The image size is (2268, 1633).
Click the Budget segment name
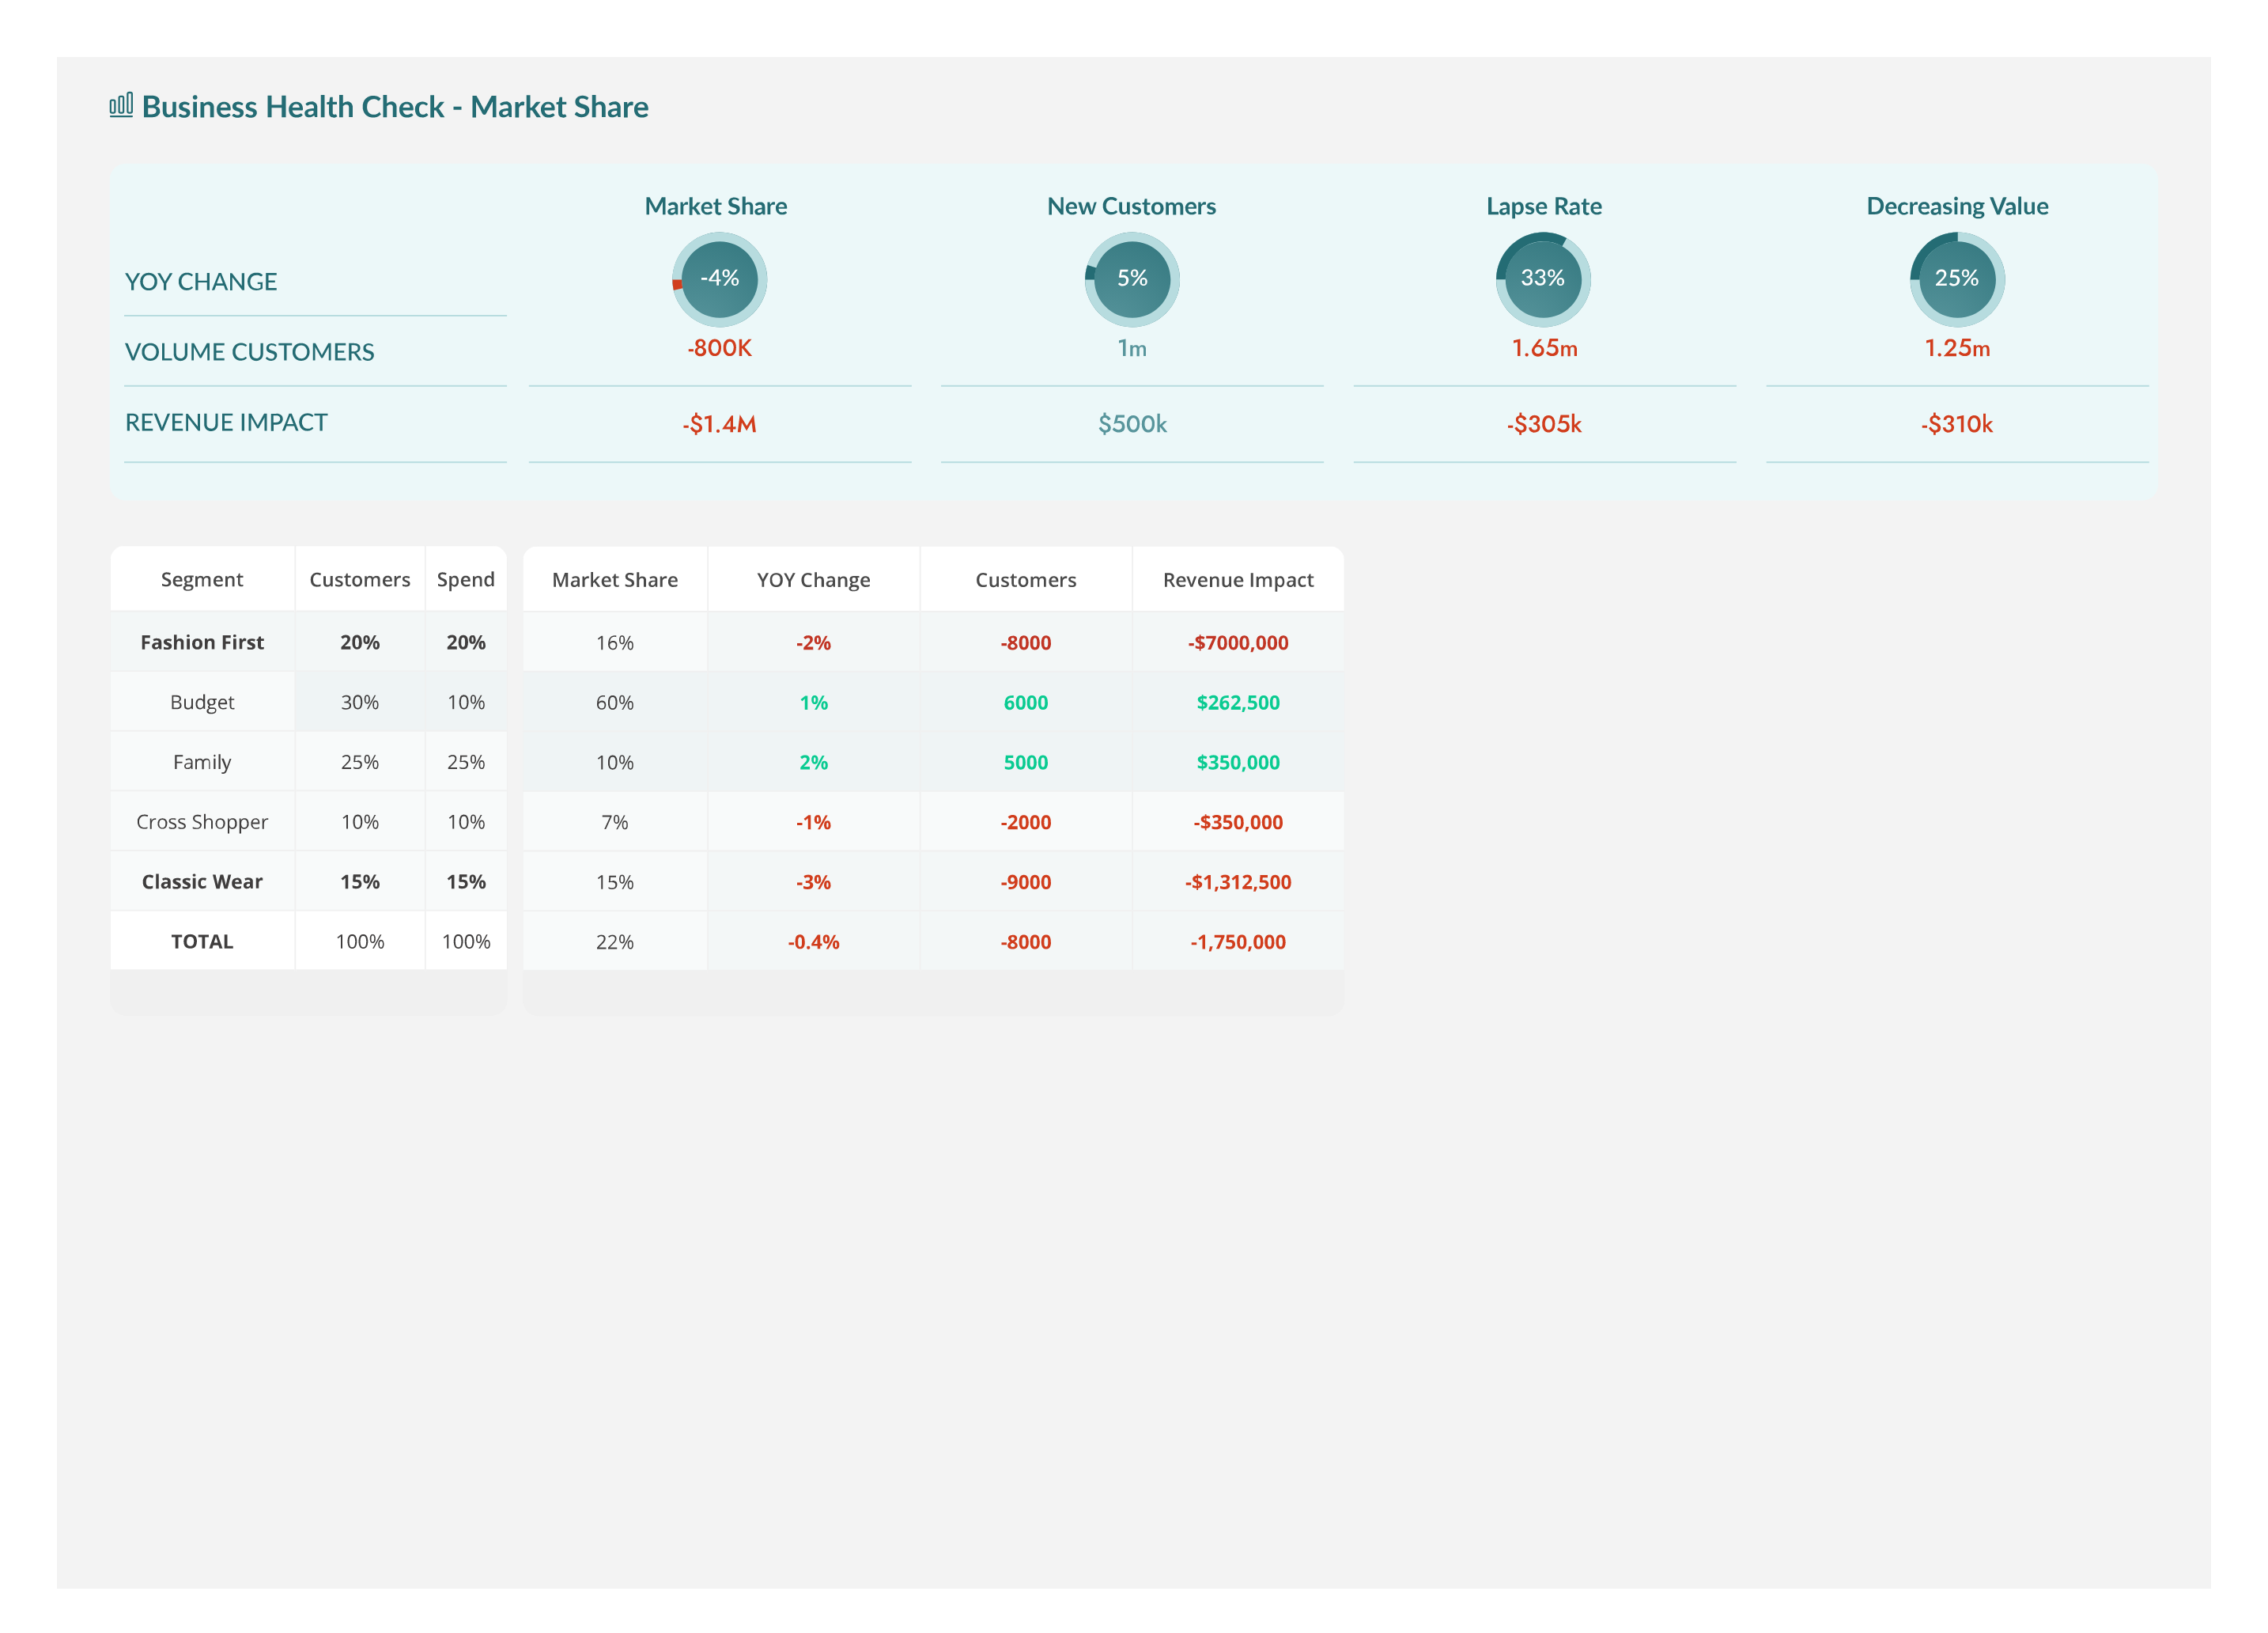coord(202,703)
